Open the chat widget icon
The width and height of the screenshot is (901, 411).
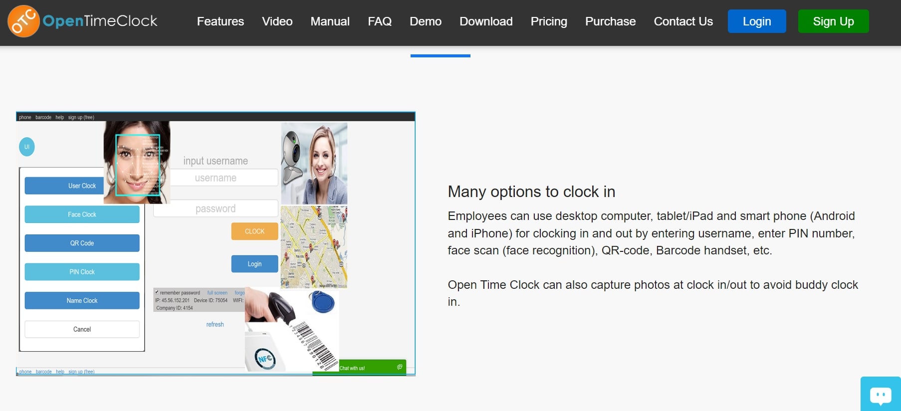[881, 394]
